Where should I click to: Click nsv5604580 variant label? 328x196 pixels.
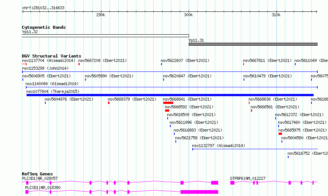(x=304, y=138)
